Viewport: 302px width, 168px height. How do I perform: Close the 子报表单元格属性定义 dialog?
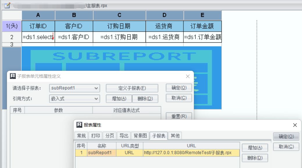point(188,76)
